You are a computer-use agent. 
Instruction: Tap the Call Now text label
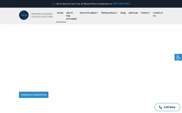(x=169, y=107)
